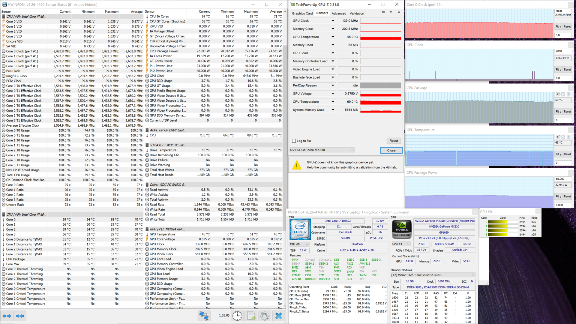Viewport: 576px width, 324px height.
Task: Open the GPU #1 selector dropdown
Action: [x=401, y=244]
